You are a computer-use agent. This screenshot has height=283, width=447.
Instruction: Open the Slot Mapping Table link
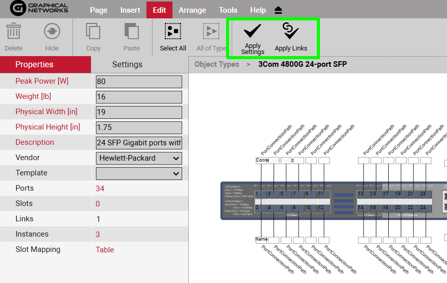[105, 250]
